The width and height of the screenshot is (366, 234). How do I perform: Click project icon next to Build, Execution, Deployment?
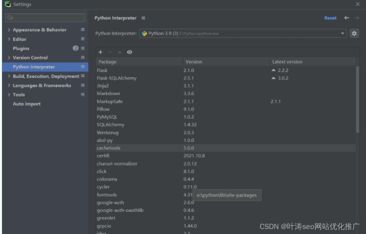(83, 76)
